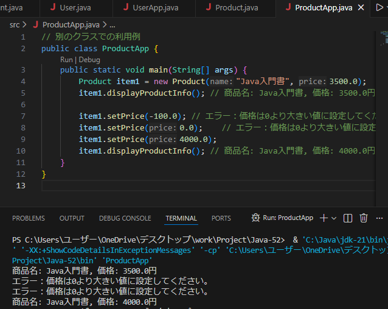Open the UserApp.java tab

[x=155, y=8]
